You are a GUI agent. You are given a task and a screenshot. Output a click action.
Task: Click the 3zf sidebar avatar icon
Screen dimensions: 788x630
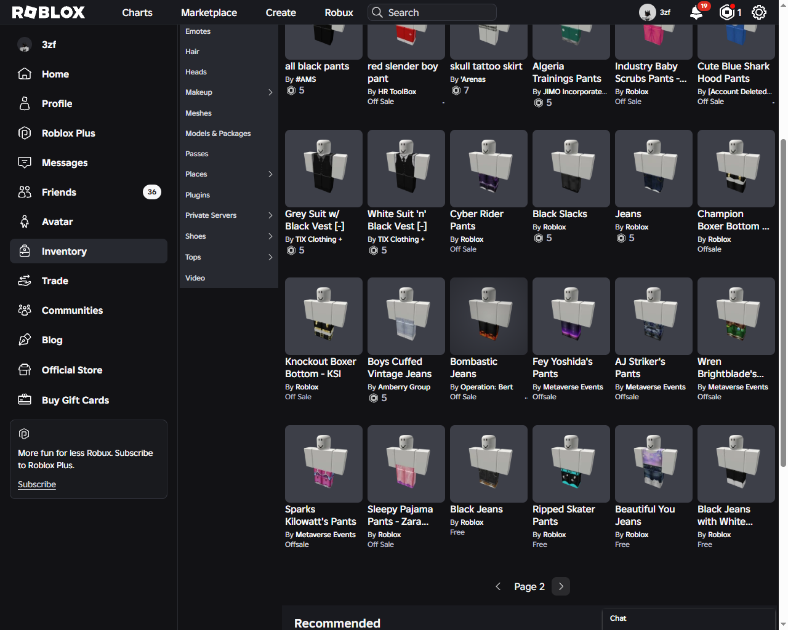[x=25, y=44]
